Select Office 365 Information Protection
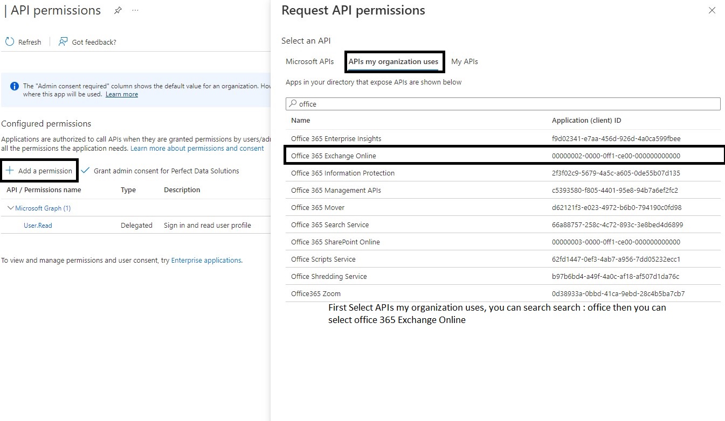This screenshot has width=725, height=421. pyautogui.click(x=503, y=173)
